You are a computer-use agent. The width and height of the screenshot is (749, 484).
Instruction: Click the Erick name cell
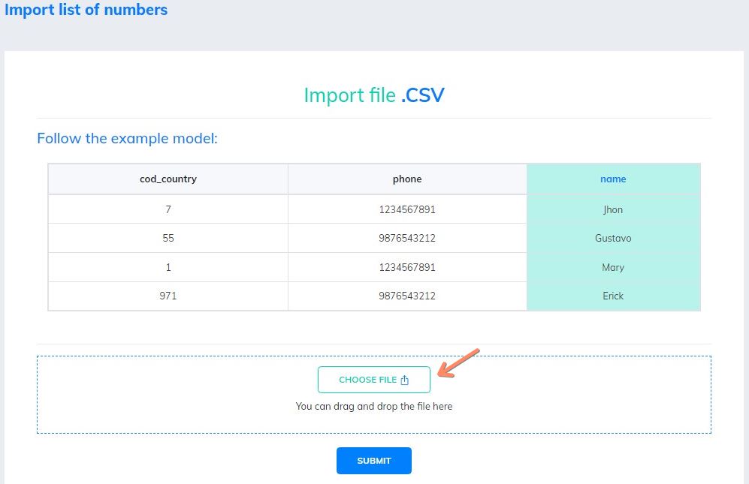[613, 296]
